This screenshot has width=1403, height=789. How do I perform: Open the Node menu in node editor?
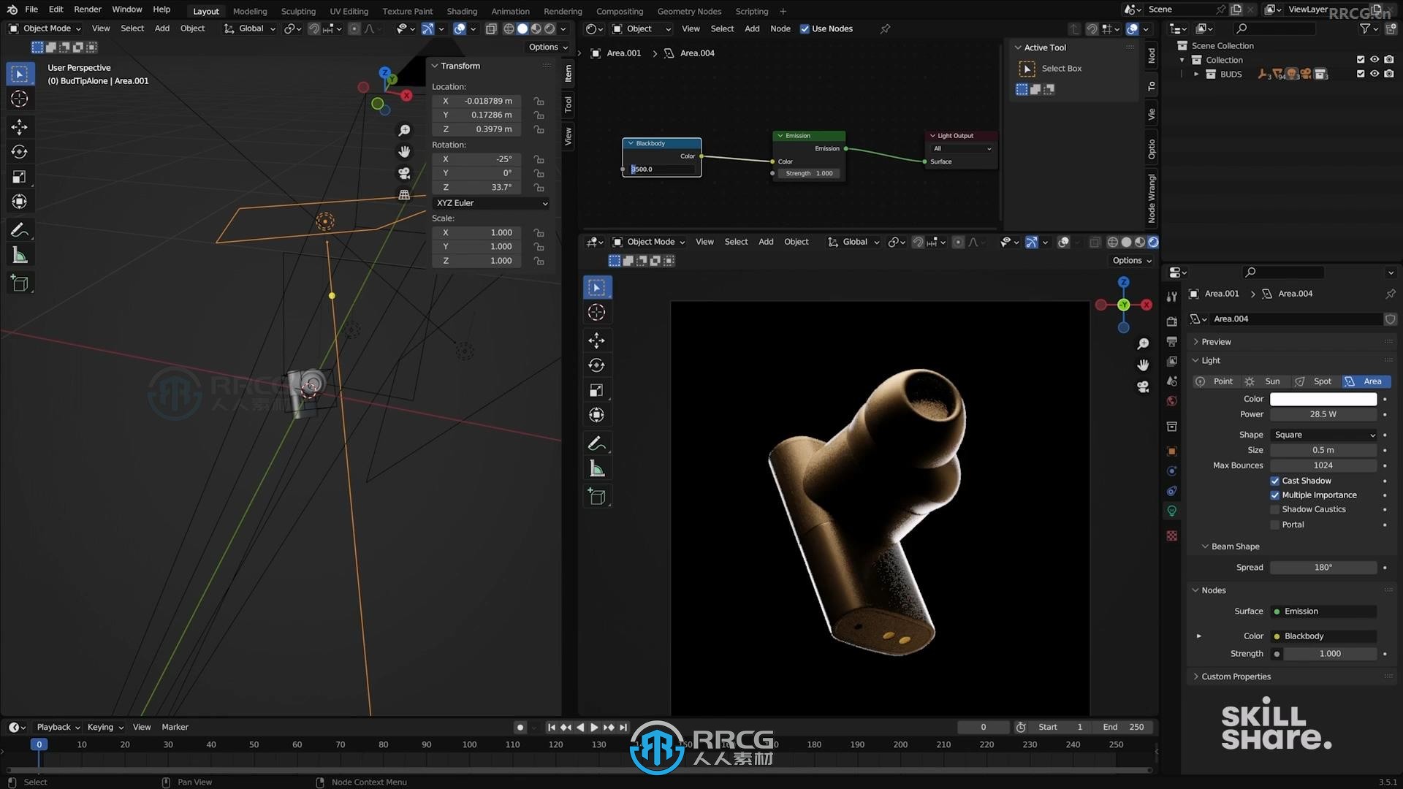(780, 28)
